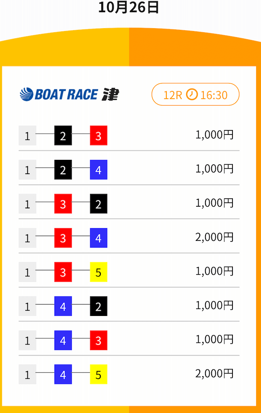Click the BOAT RACE 津 logo

tap(69, 95)
